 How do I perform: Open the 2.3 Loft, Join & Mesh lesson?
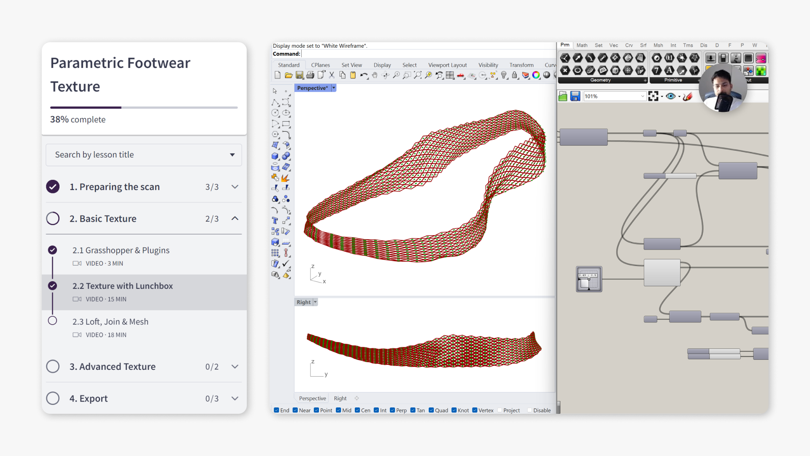coord(111,321)
